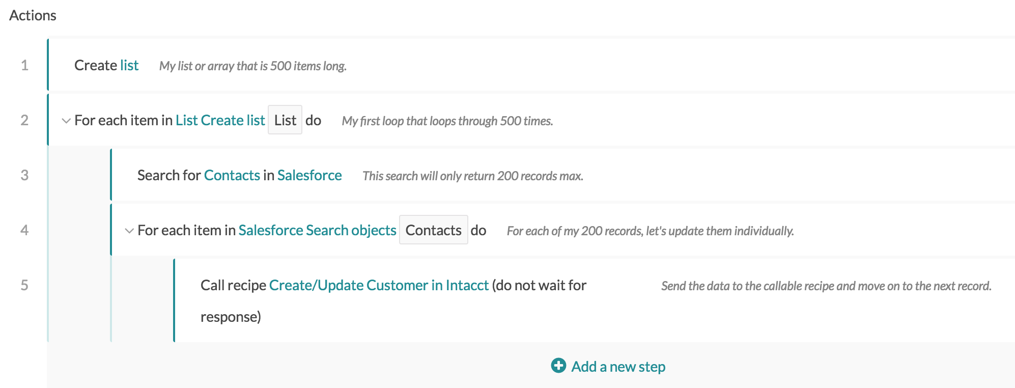Screen dimensions: 1015x388
Task: Edit the comment about 500 items long
Action: (x=253, y=66)
